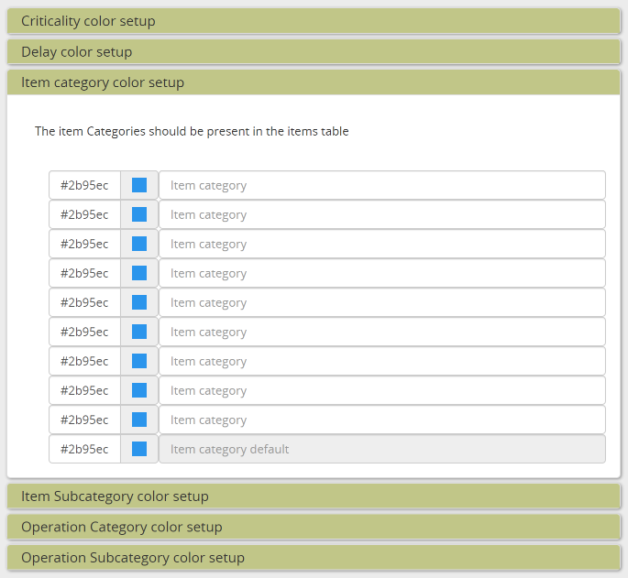The height and width of the screenshot is (578, 628).
Task: Select the sixth Item category text field
Action: coord(381,332)
